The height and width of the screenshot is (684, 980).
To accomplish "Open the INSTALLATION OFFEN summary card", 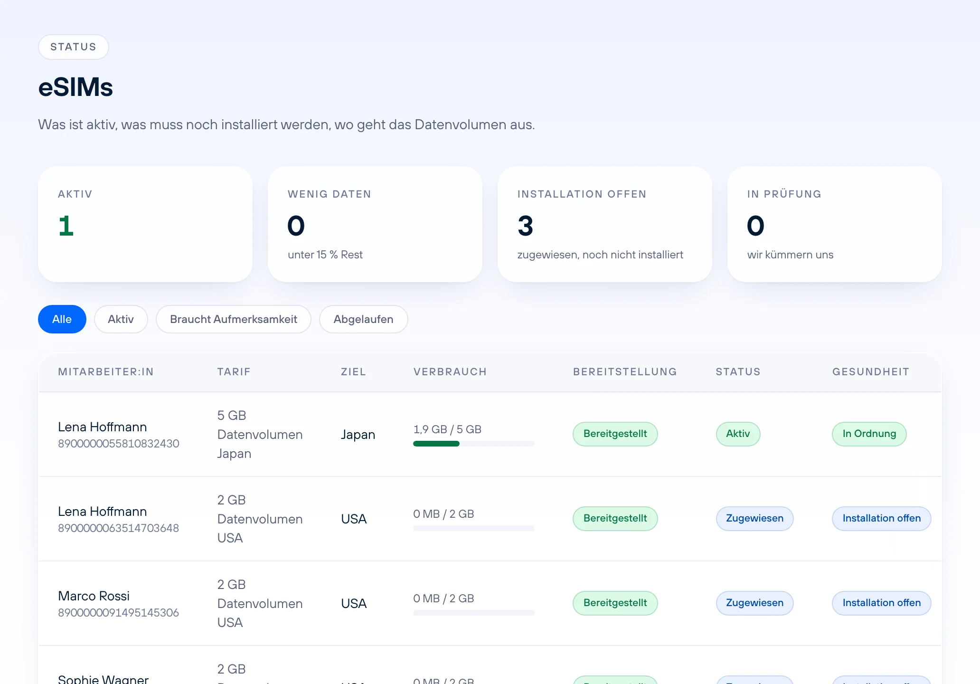I will [605, 224].
